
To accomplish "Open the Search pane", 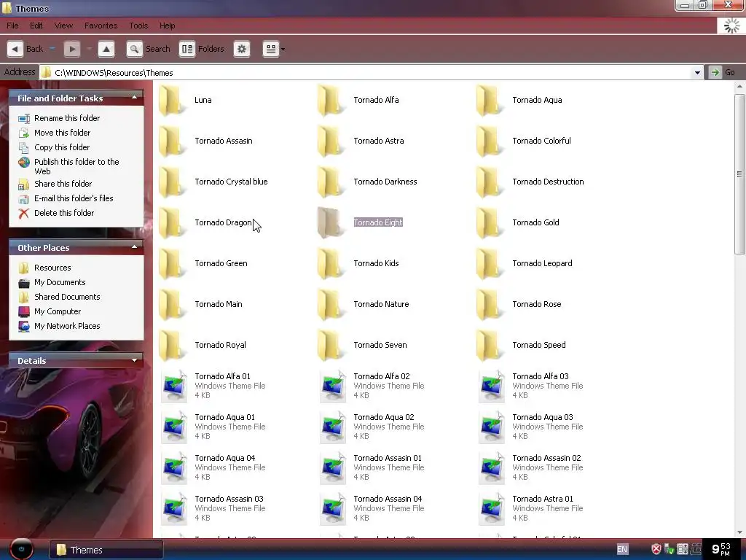I will (x=149, y=49).
